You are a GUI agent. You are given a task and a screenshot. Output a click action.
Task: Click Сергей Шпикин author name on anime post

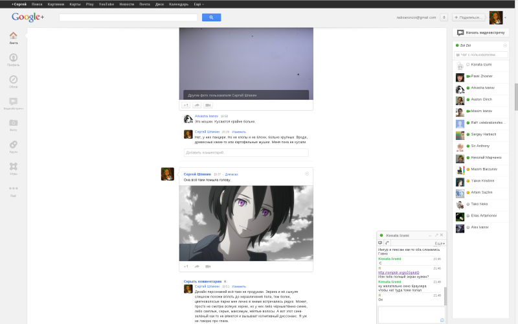tap(197, 174)
